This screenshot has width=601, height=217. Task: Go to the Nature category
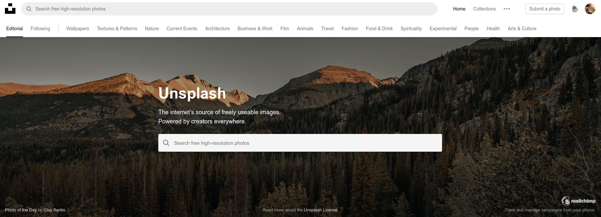pyautogui.click(x=152, y=29)
